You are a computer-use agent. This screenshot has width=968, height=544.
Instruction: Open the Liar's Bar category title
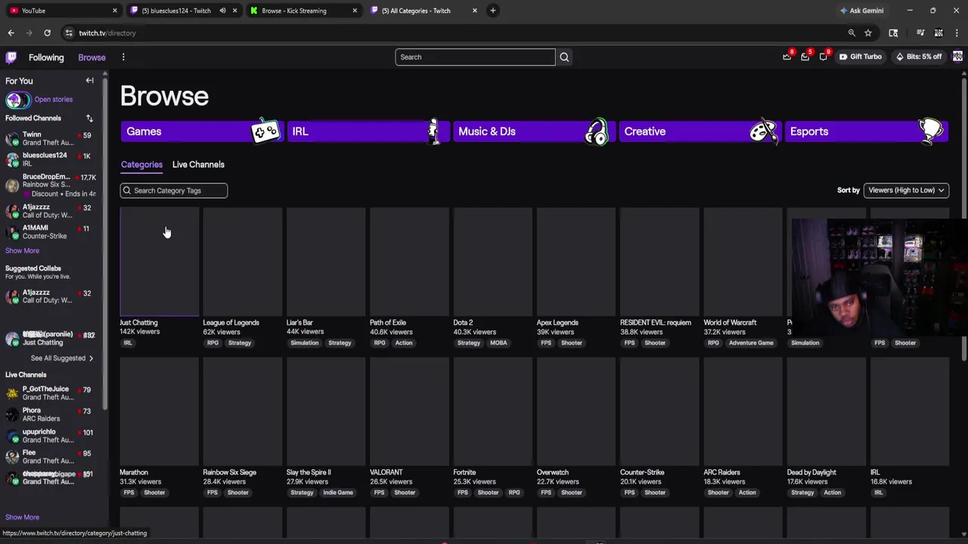point(299,323)
